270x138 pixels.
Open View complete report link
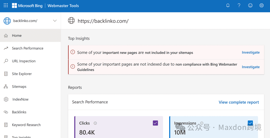[239, 102]
